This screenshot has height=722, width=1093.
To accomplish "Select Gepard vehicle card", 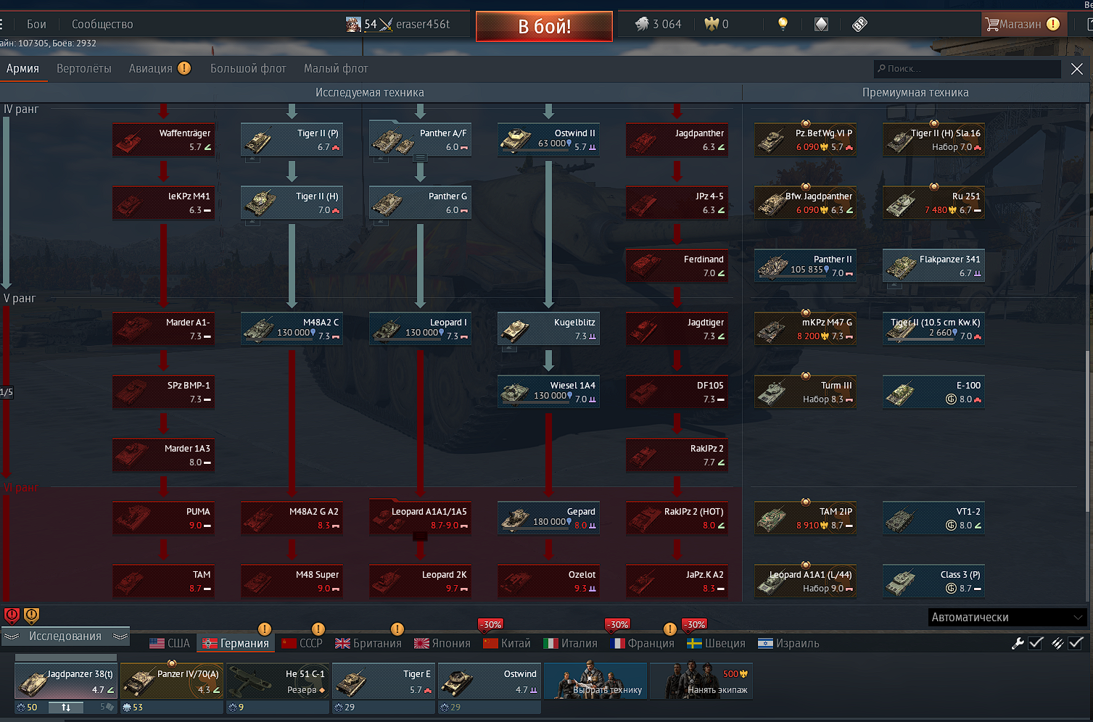I will click(x=548, y=518).
